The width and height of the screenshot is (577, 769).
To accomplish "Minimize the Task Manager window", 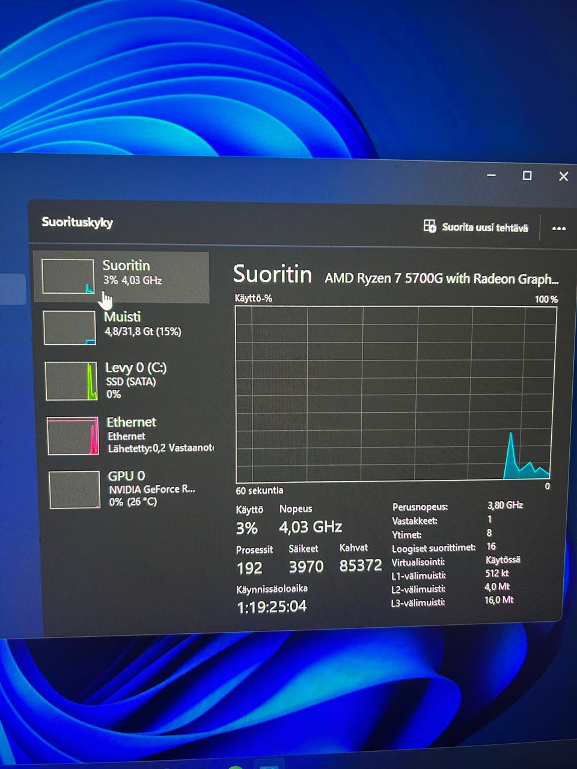I will 492,175.
